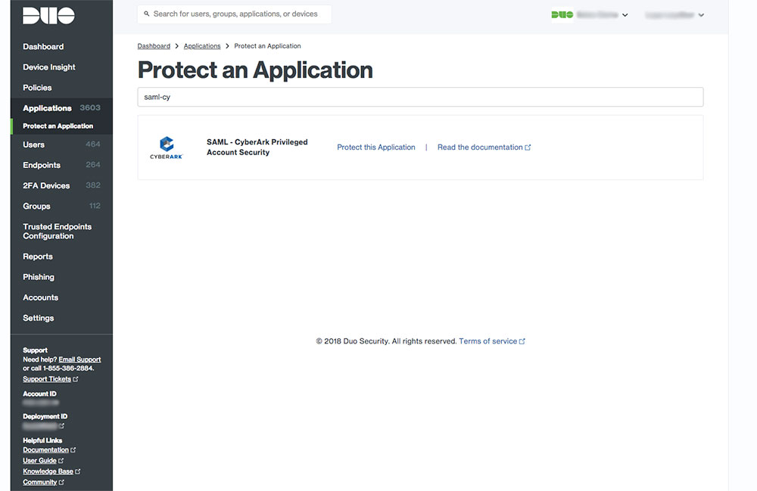This screenshot has width=757, height=491.
Task: Open 2FA Devices in the sidebar
Action: tap(46, 185)
